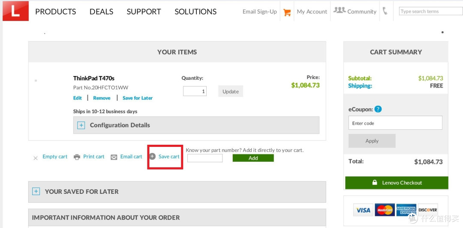The image size is (463, 228).
Task: Click the Print cart printer icon
Action: [77, 157]
